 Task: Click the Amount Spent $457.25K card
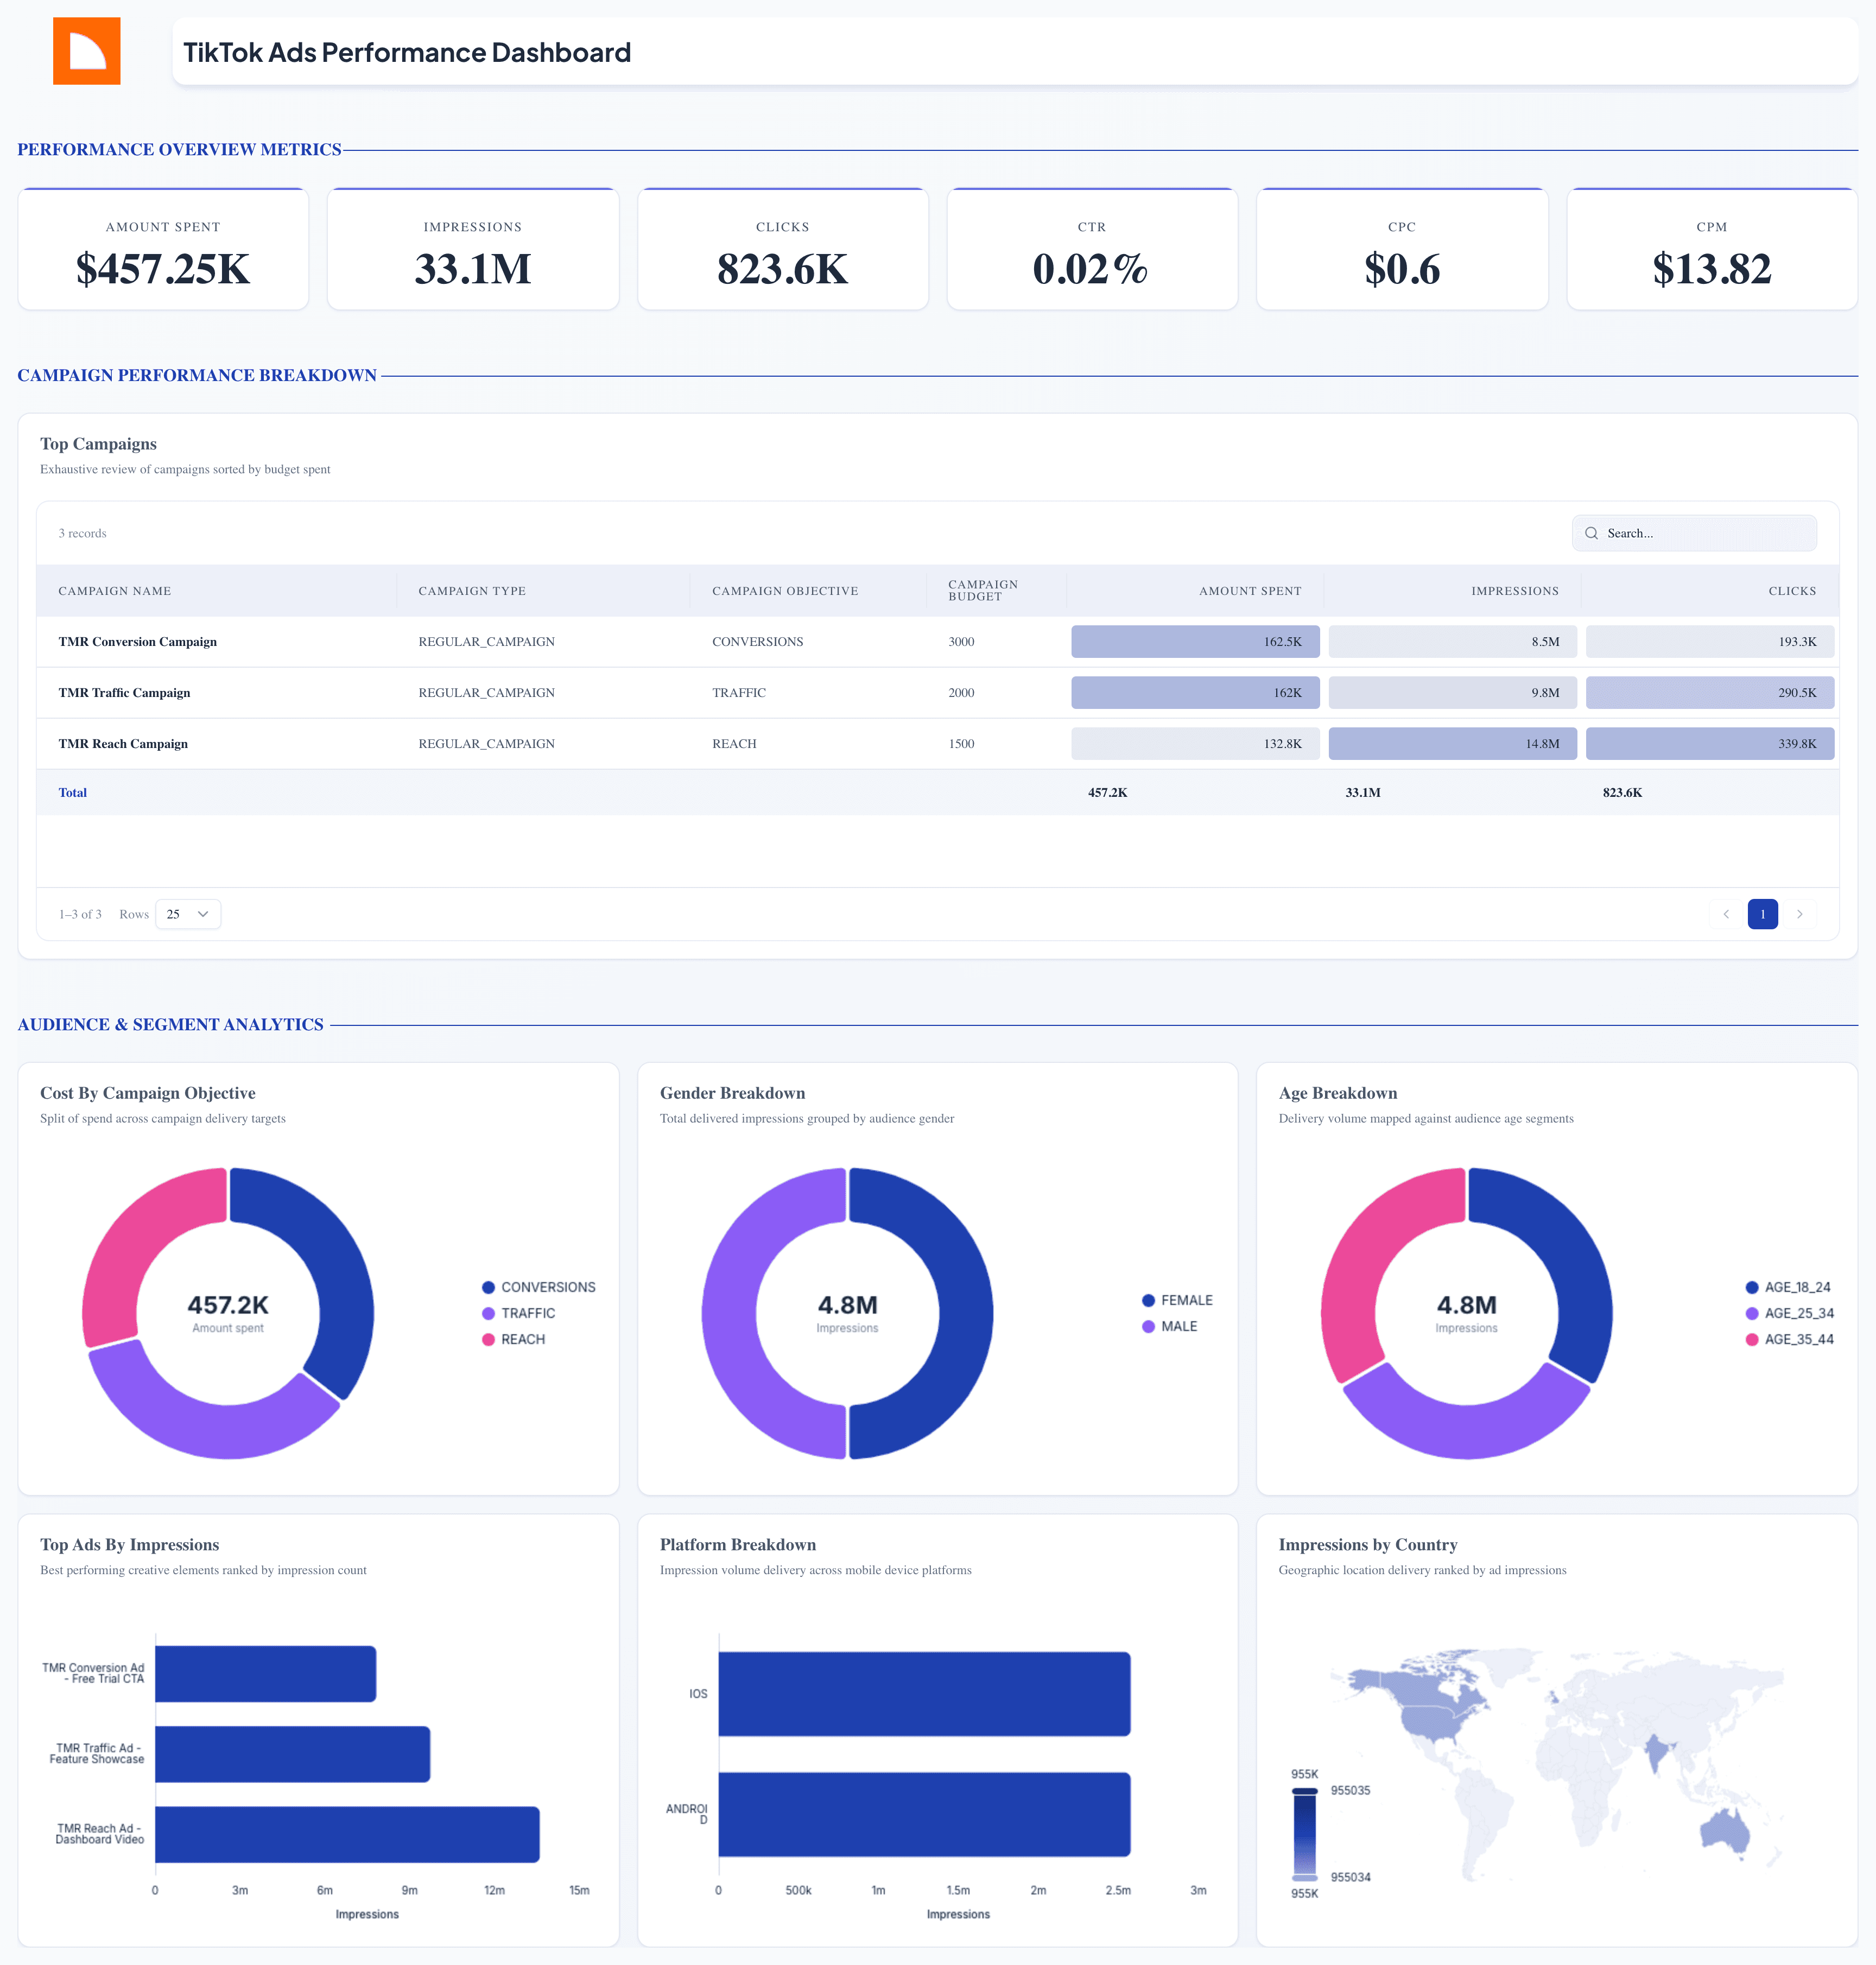pos(163,249)
